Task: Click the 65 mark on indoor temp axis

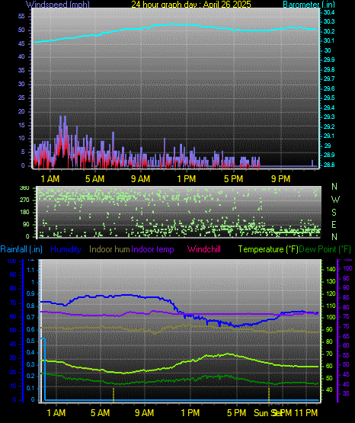Action: 346,336
